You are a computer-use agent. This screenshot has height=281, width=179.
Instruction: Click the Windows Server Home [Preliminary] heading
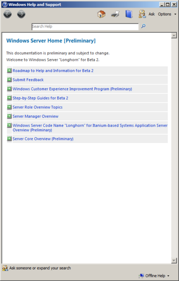(51, 41)
